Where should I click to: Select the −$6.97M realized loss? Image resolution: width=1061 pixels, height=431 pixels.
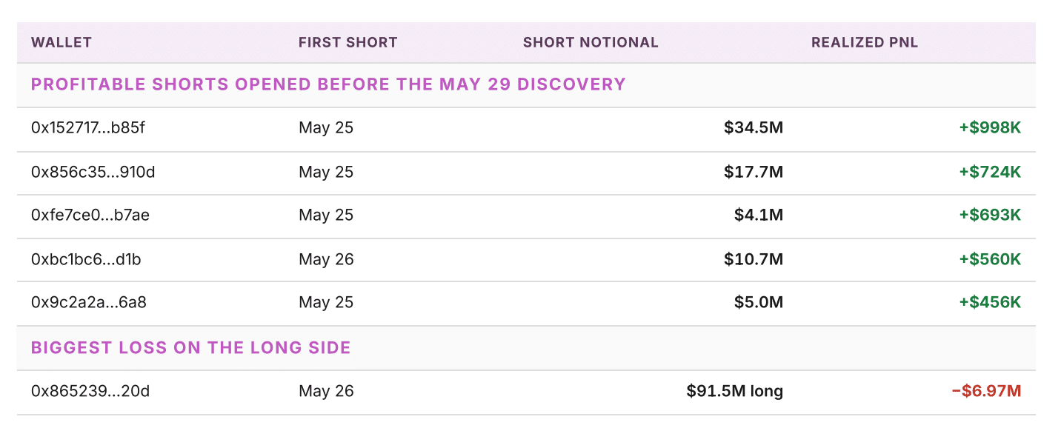point(986,391)
